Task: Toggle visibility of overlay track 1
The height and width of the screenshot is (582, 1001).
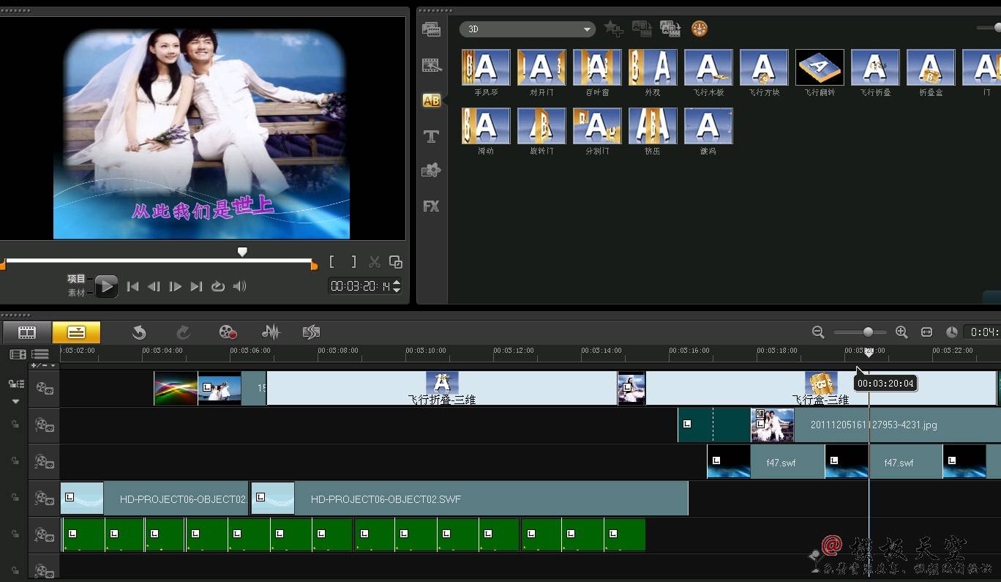Action: click(45, 425)
